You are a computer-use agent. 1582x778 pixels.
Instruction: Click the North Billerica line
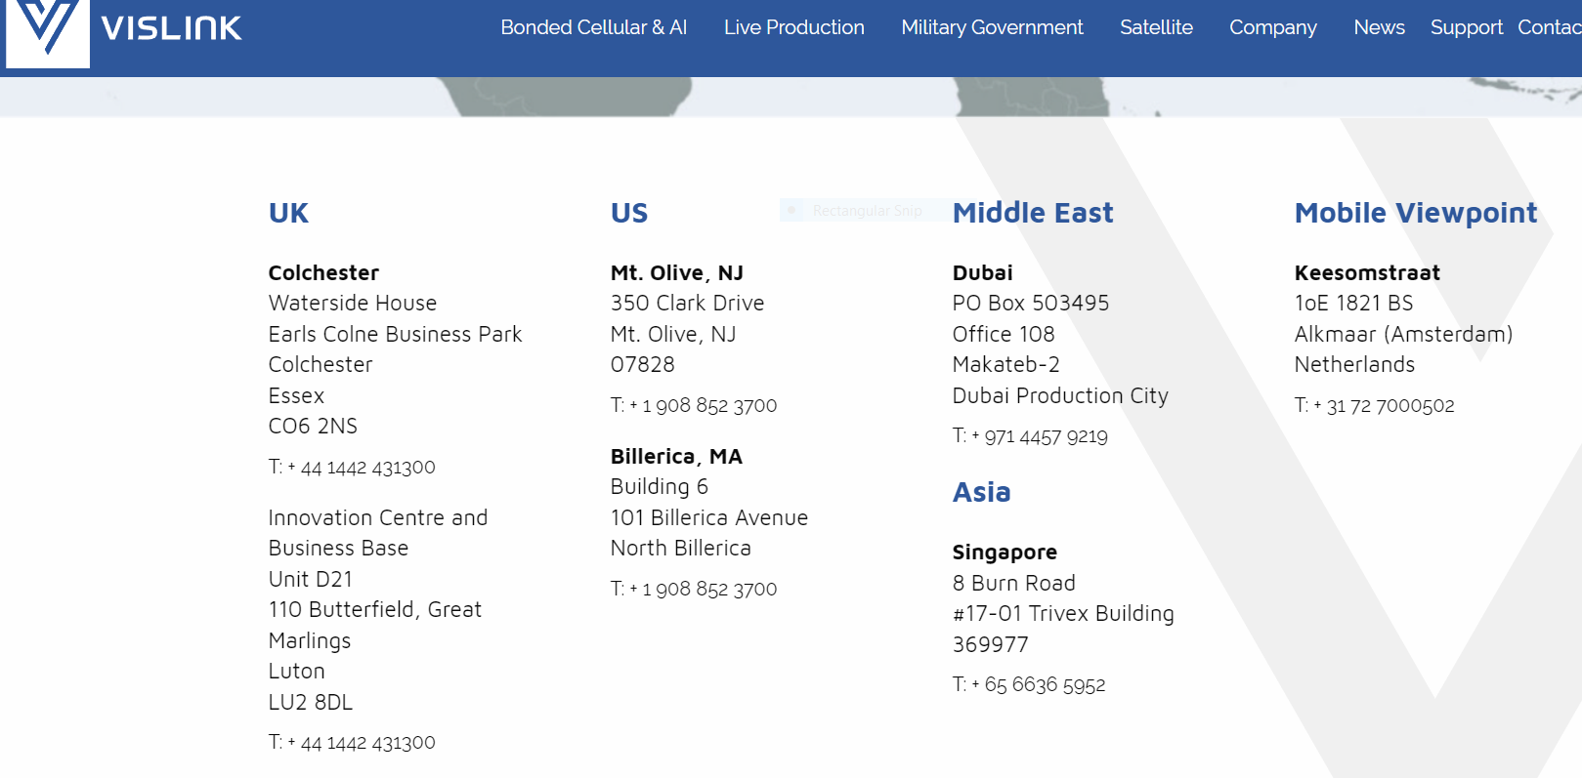click(681, 549)
